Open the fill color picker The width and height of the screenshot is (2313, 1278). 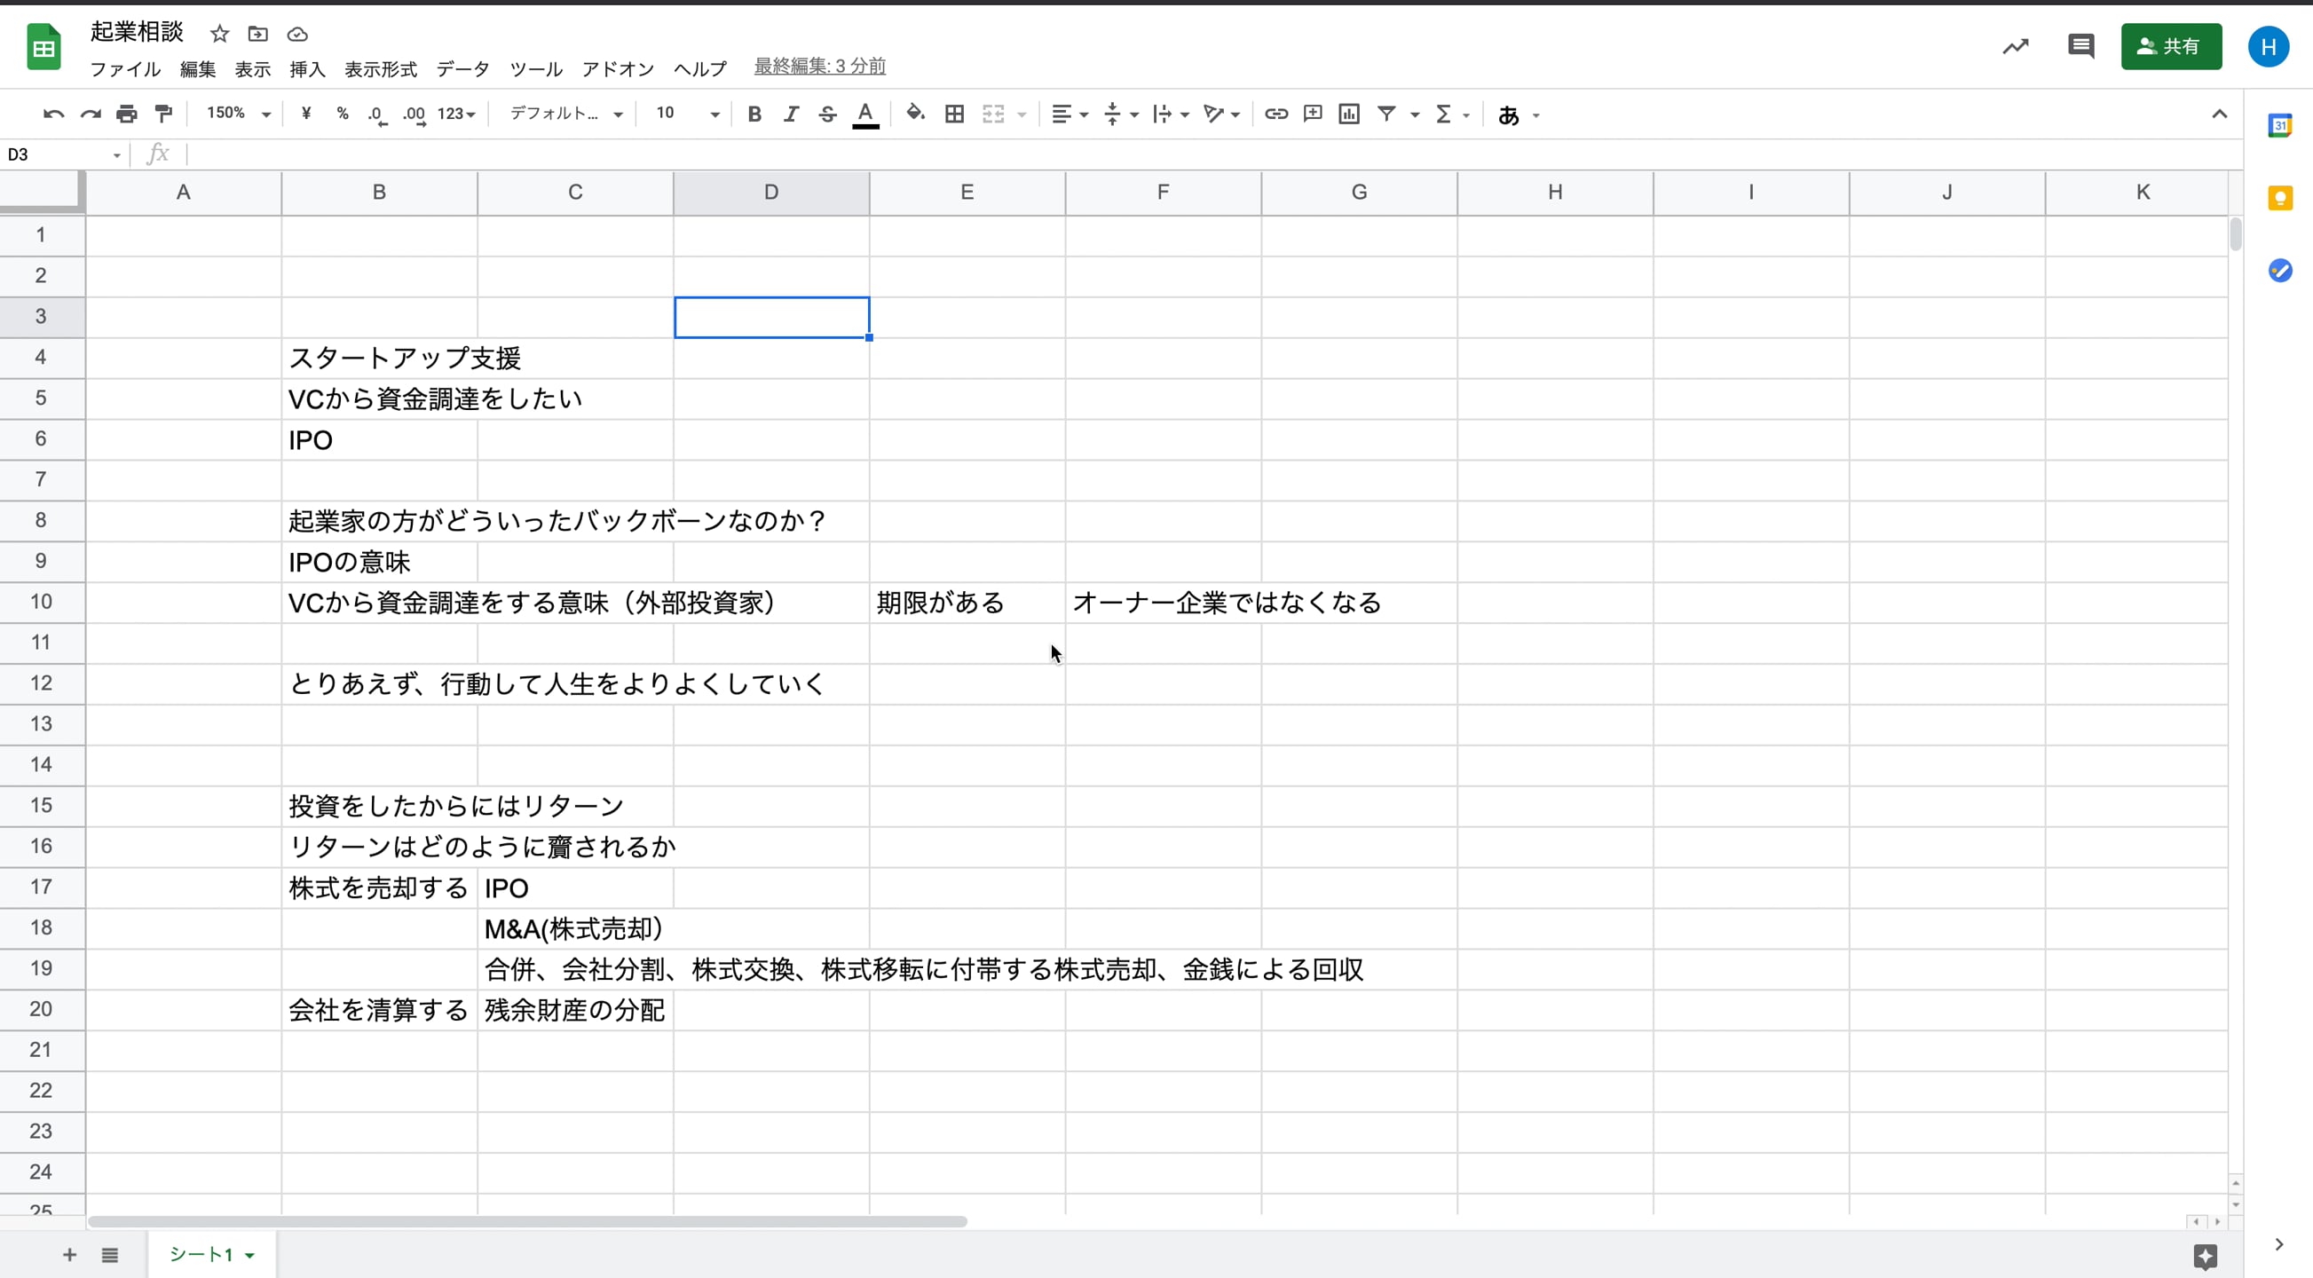click(x=914, y=114)
